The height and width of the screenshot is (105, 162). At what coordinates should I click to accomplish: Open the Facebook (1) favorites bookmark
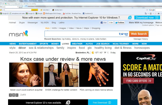[88, 13]
